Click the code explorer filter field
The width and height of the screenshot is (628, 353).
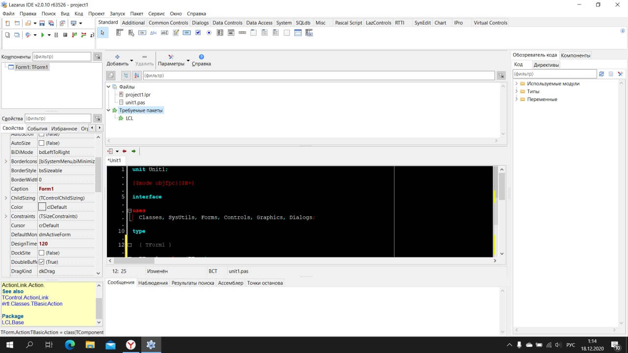[x=554, y=74]
